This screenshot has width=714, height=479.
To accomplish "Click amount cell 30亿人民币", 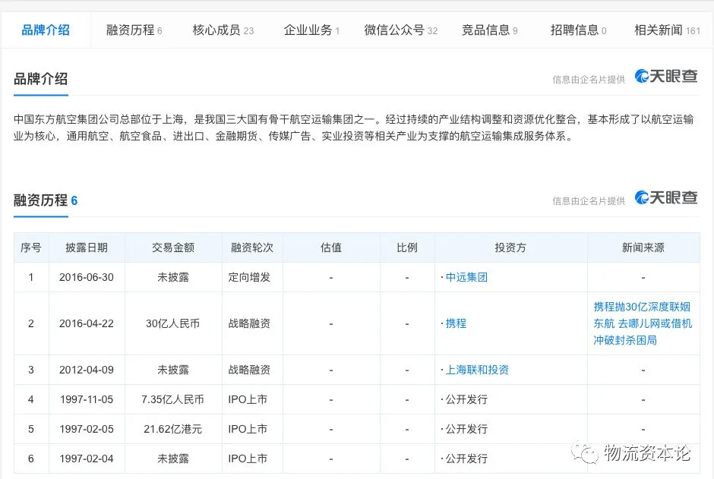I will (173, 323).
